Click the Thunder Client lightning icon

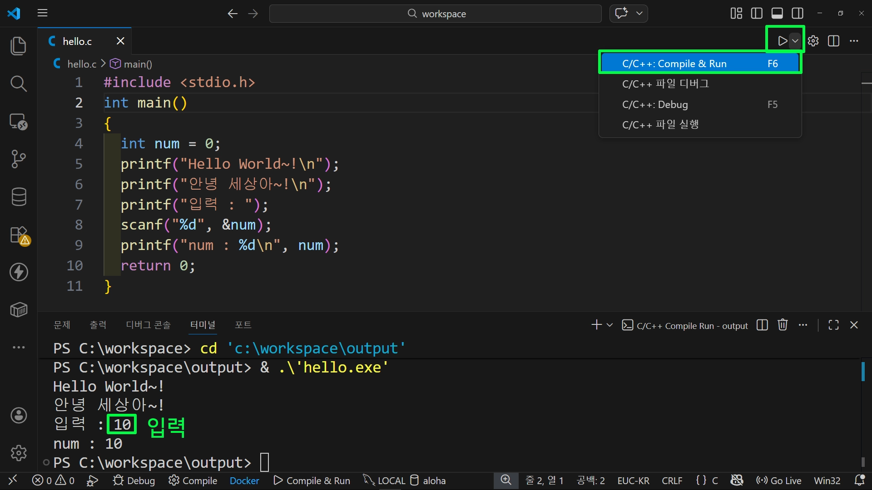pos(18,272)
